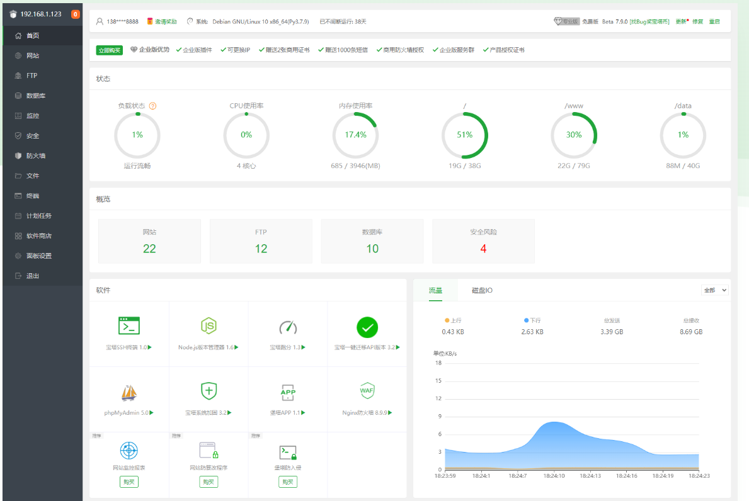The width and height of the screenshot is (749, 501).
Task: Click the 安全风险 card showing 4
Action: pos(483,242)
